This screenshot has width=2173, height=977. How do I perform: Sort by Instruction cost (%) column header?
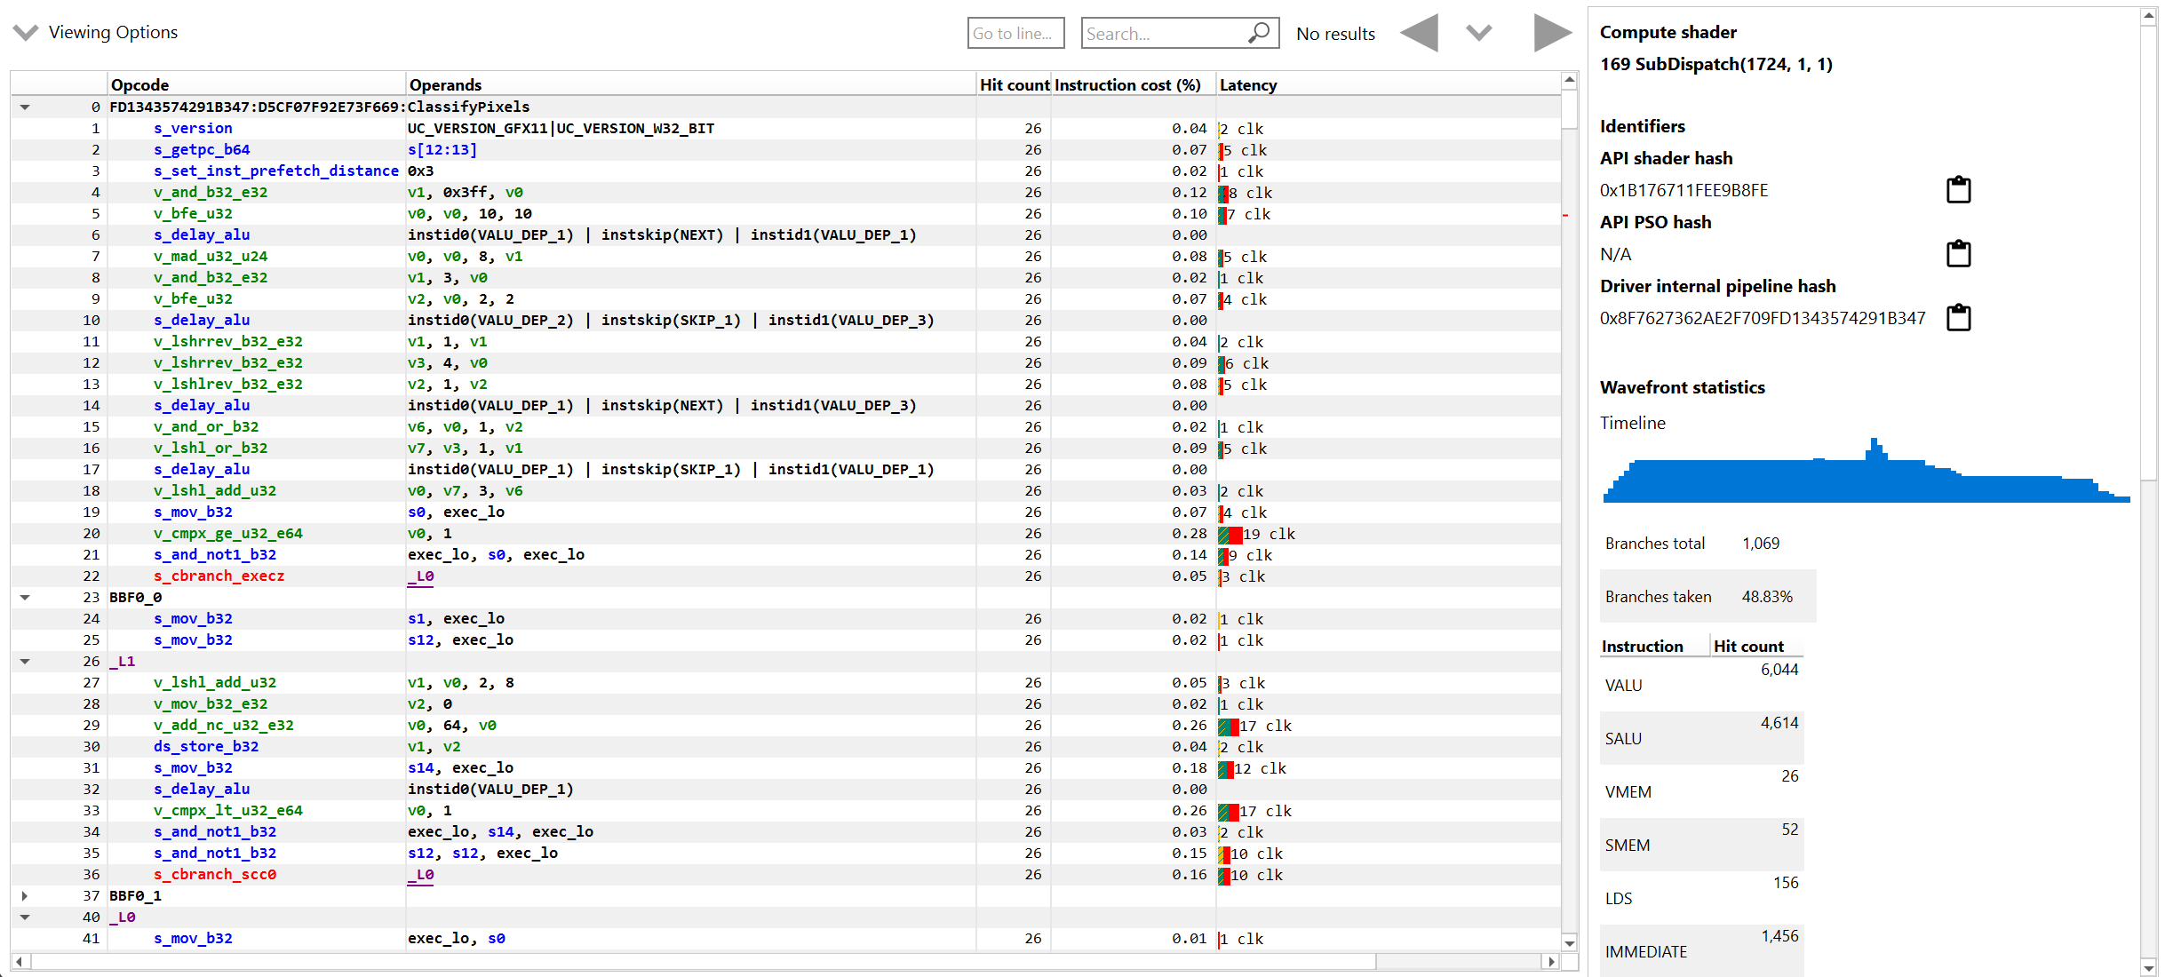coord(1127,85)
